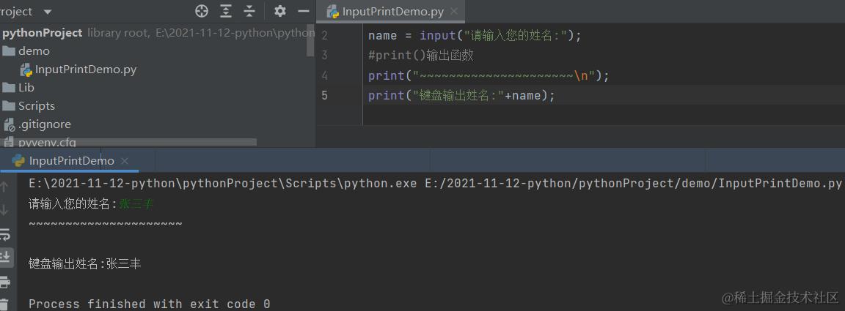Click the Collapse All icon in Project toolbar
The width and height of the screenshot is (845, 311).
249,11
